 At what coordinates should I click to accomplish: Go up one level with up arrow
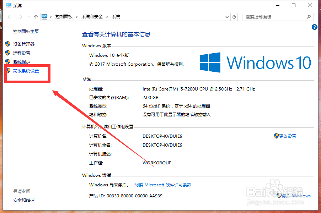tap(36, 17)
